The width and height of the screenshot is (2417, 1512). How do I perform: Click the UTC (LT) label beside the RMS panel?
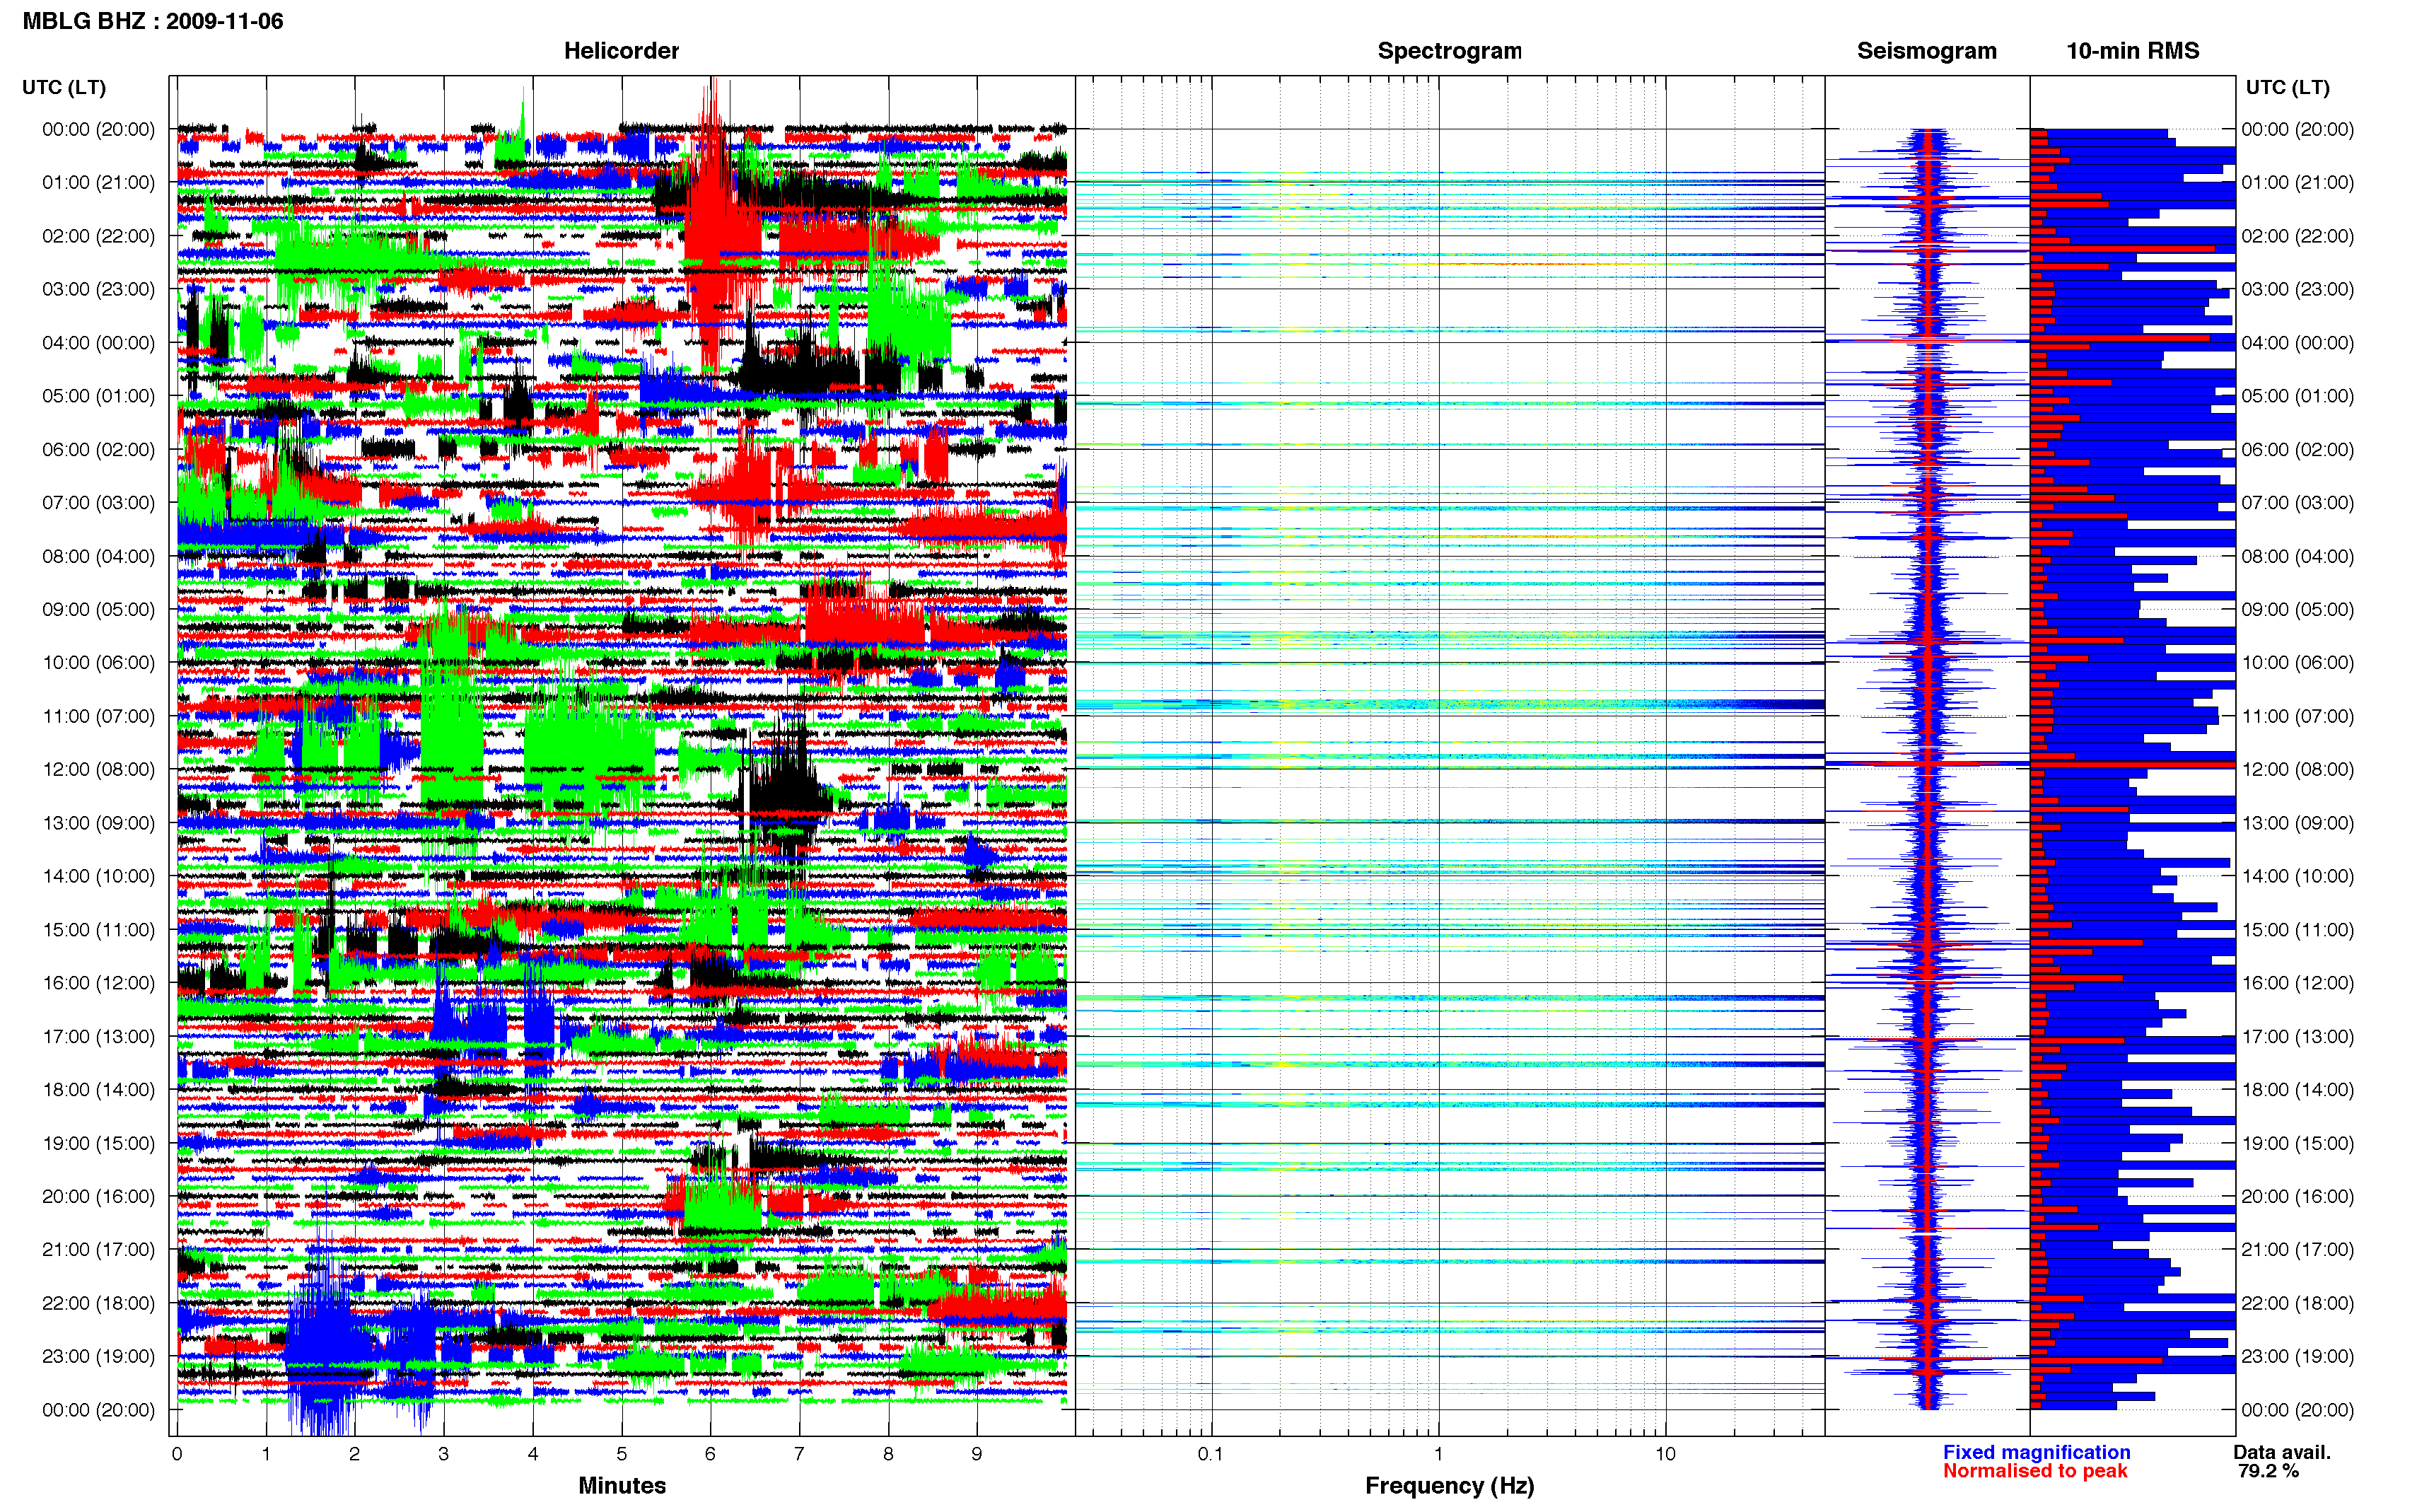click(x=2288, y=87)
